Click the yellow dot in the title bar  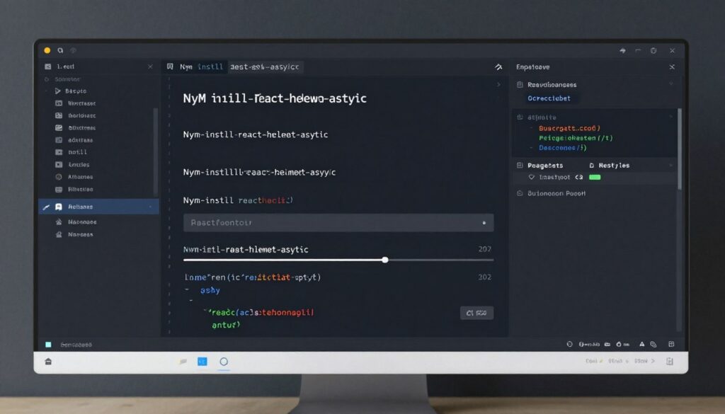47,50
